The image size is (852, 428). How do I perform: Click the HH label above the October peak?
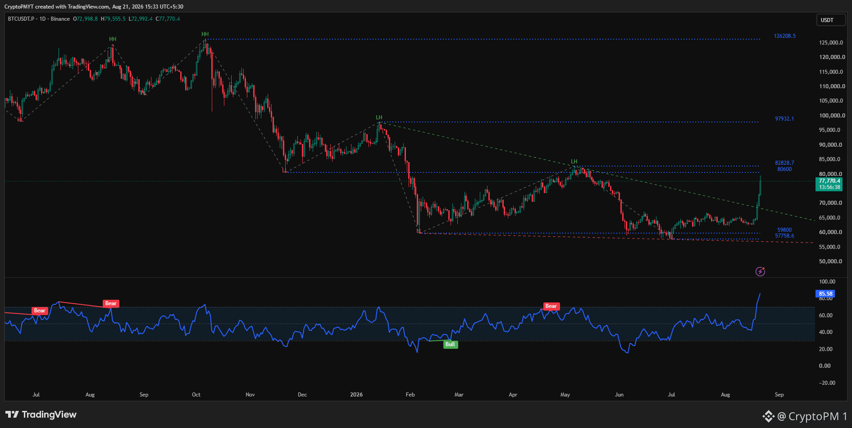click(x=205, y=34)
